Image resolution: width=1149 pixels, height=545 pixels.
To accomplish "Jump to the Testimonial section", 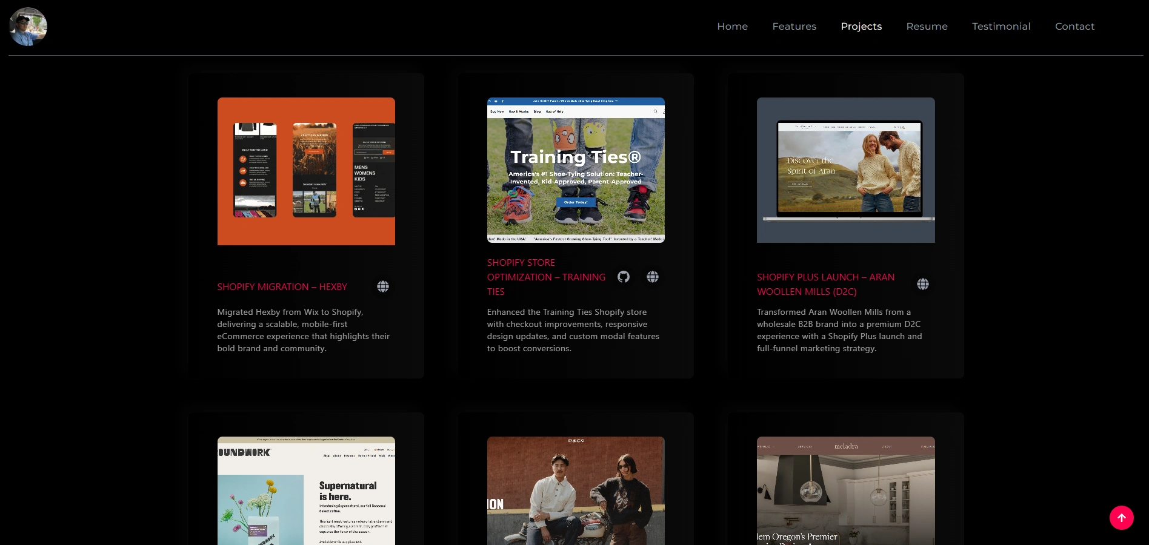I will 1001,26.
